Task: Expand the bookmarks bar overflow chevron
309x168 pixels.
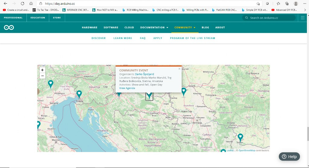Action: (305, 10)
